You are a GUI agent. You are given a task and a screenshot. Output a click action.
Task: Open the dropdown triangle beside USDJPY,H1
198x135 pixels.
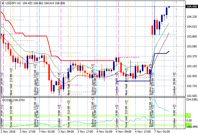[2, 3]
